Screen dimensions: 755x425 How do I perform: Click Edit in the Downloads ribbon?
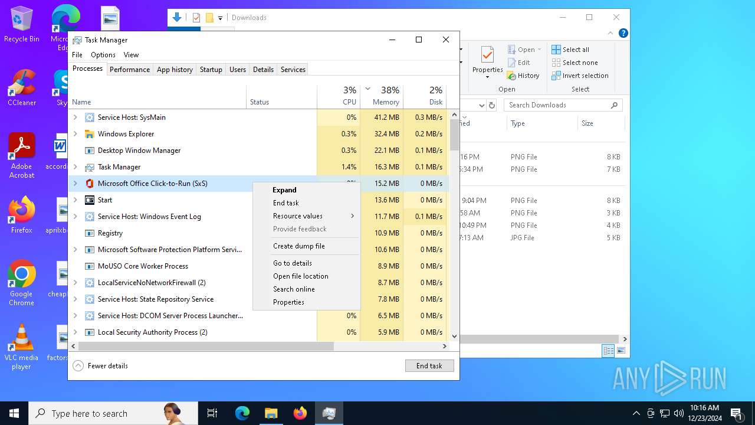(518, 63)
